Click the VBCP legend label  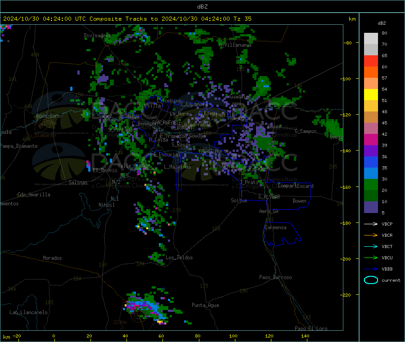point(387,224)
